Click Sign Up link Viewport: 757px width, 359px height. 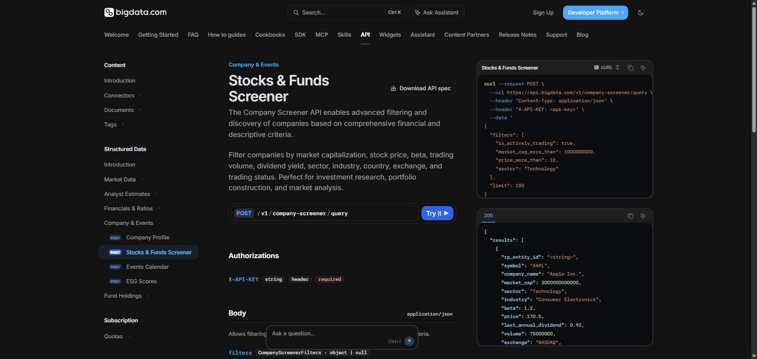543,13
